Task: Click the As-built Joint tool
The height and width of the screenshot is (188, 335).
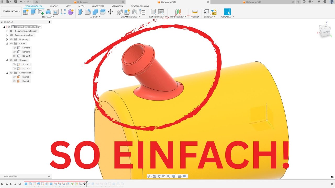Action: [135, 12]
